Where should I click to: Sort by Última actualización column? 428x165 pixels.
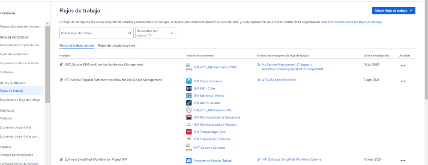377,56
